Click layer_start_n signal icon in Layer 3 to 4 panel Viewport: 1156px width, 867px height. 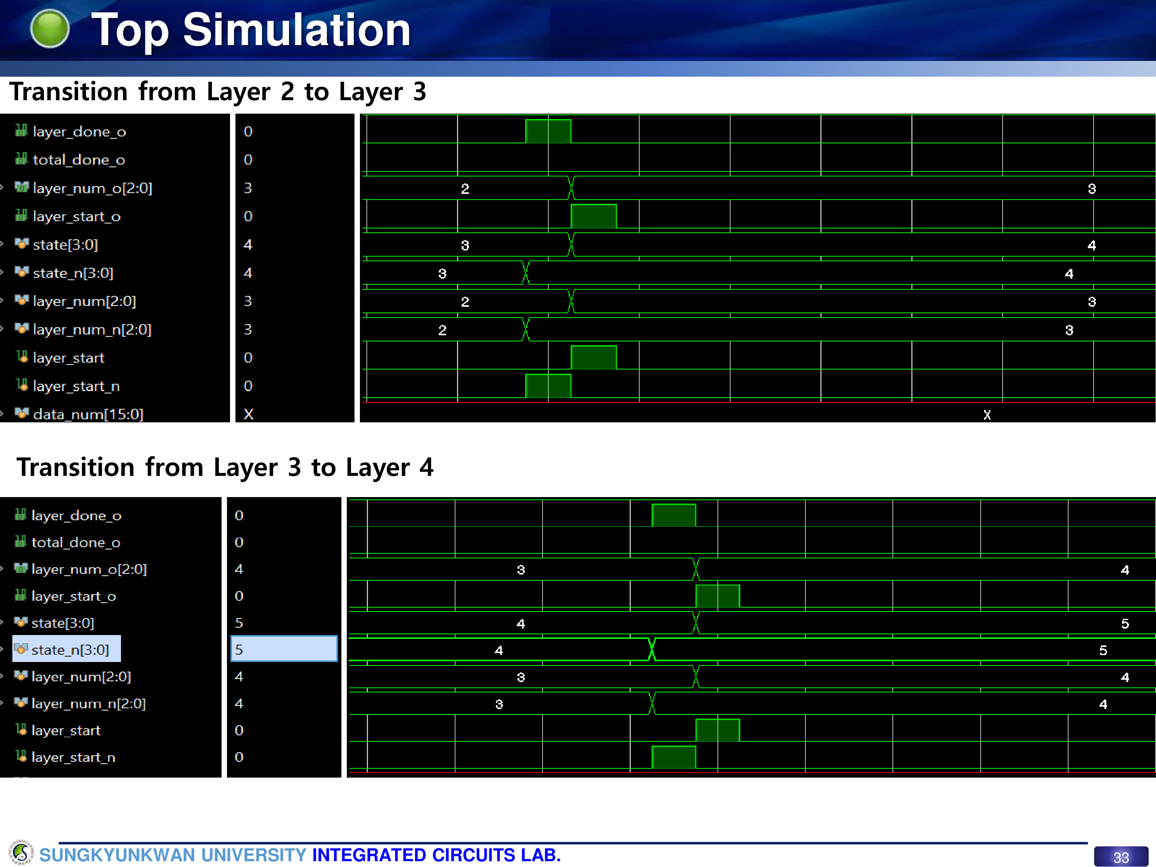(21, 756)
